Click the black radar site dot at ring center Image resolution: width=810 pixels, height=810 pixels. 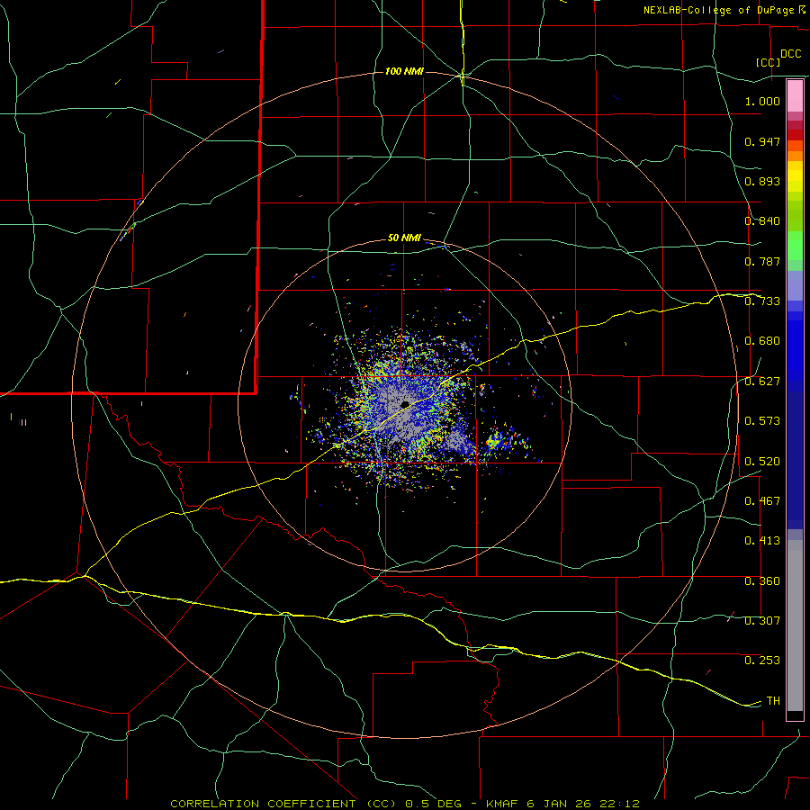point(405,404)
